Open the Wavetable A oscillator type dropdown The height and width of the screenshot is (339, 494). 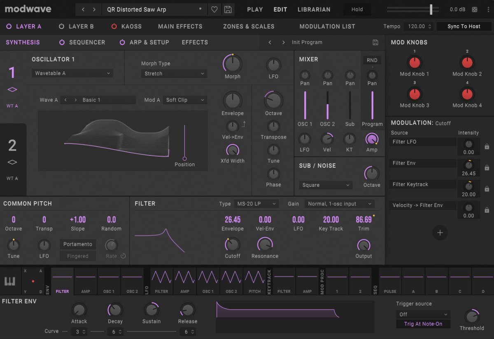pos(72,73)
